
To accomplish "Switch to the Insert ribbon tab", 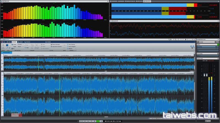I will (21, 42).
